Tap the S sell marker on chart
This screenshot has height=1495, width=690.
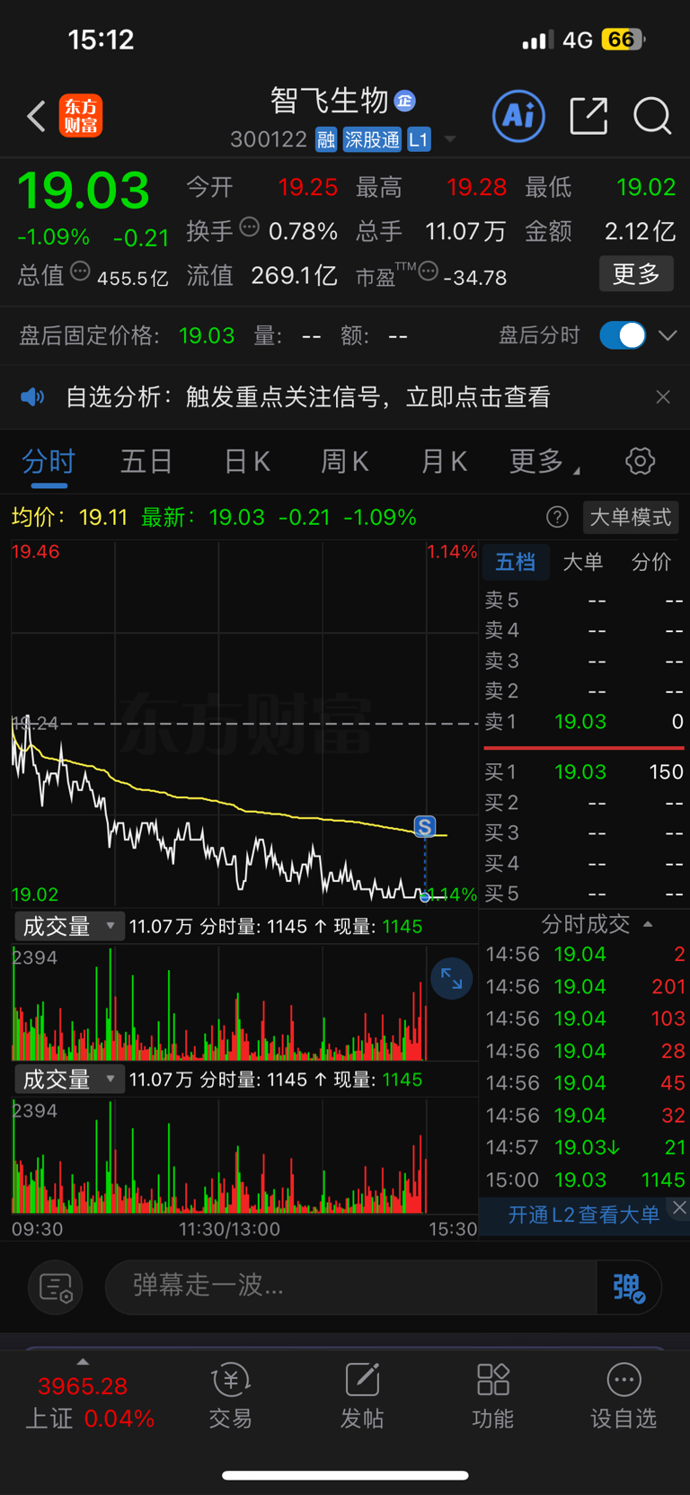pos(425,826)
